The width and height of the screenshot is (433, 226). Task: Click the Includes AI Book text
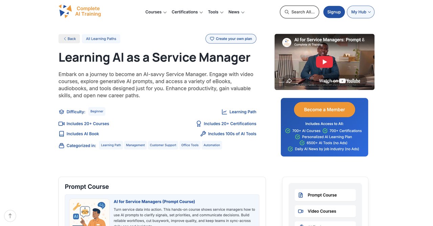[83, 134]
